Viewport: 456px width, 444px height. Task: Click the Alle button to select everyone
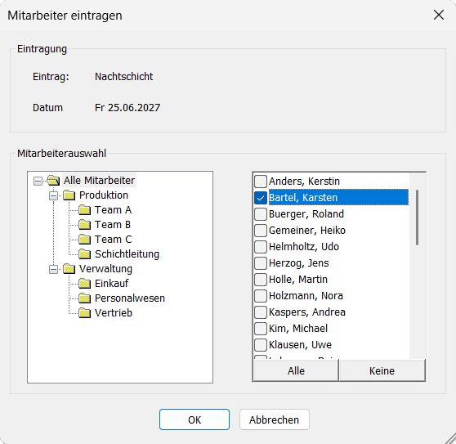296,370
